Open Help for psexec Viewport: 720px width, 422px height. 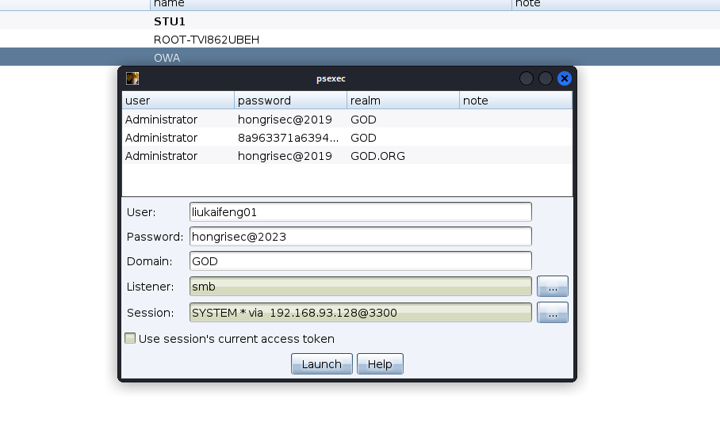click(380, 364)
